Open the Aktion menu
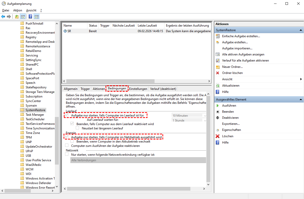 [18, 10]
